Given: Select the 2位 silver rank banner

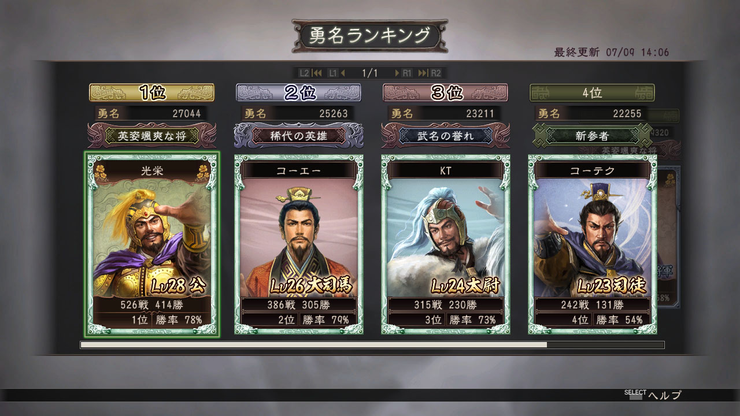Looking at the screenshot, I should click(x=299, y=92).
